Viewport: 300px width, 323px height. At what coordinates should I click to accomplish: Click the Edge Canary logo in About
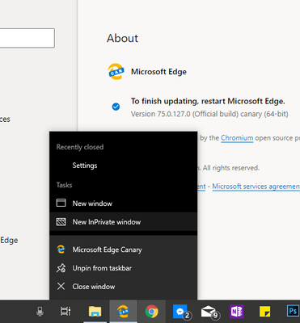pos(116,71)
